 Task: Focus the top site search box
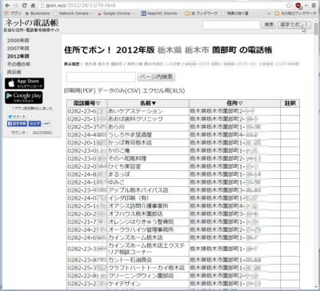231,25
